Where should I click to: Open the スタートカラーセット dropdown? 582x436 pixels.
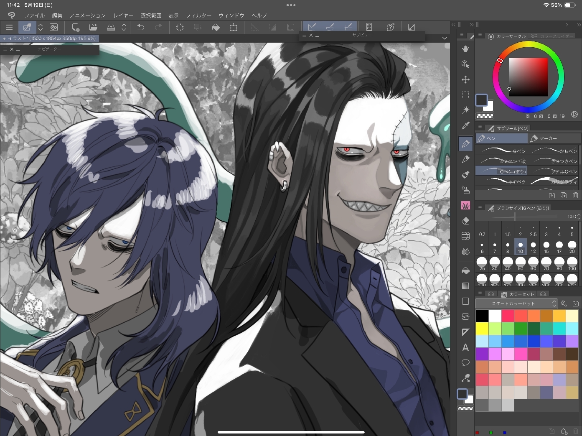(x=516, y=303)
